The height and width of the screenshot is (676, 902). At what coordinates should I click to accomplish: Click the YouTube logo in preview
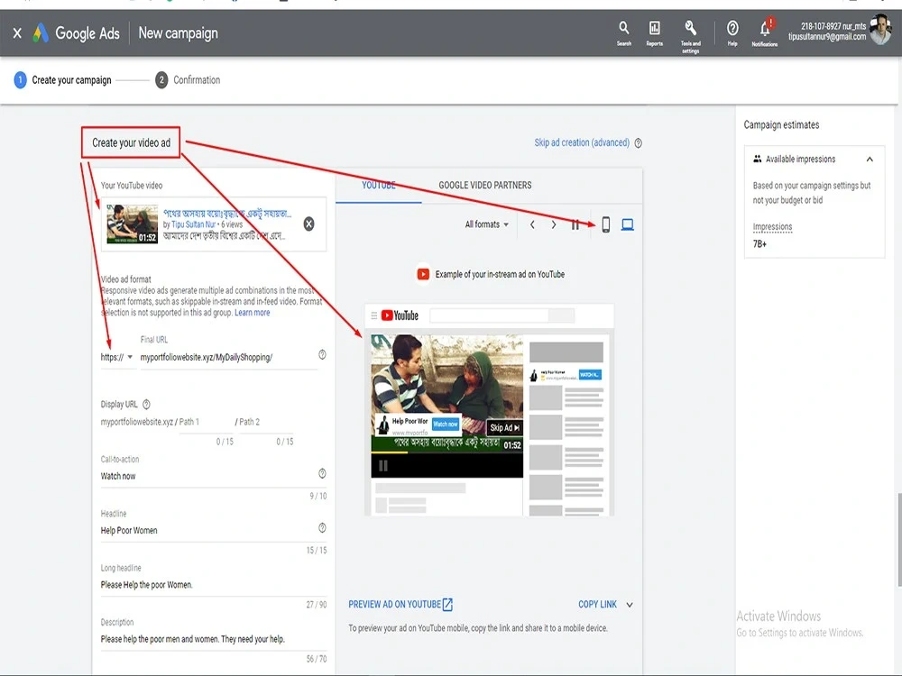(400, 315)
